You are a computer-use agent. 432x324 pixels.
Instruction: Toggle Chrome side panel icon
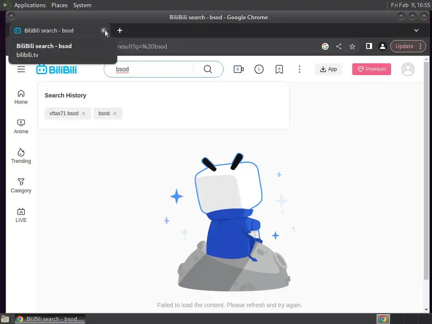click(x=369, y=46)
